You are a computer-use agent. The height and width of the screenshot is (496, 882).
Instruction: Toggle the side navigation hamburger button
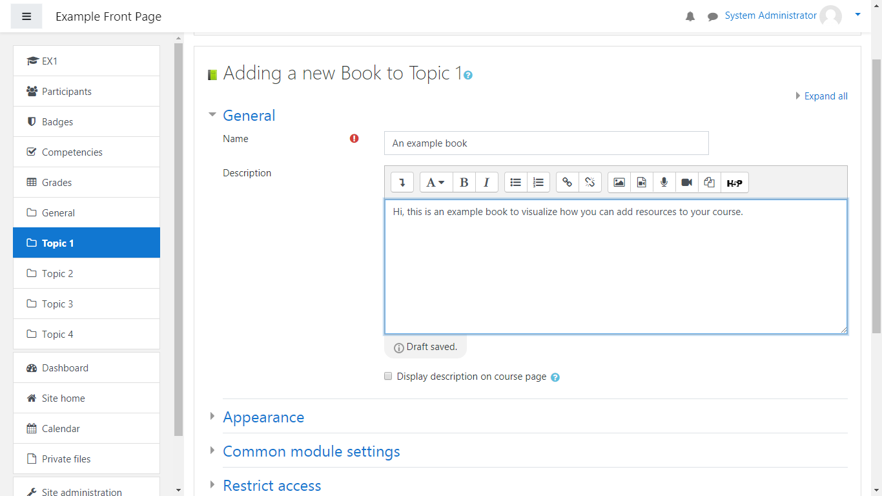[x=26, y=16]
